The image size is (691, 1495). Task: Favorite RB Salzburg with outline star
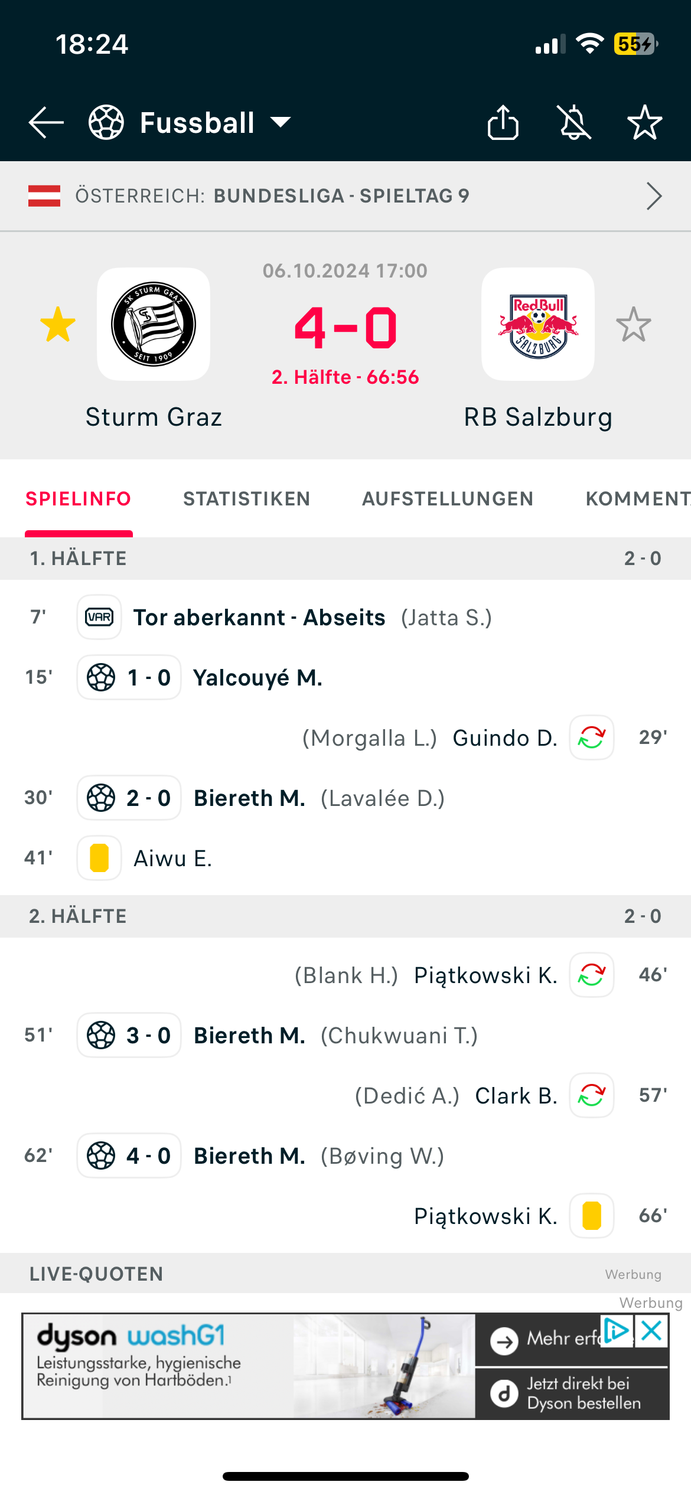634,324
